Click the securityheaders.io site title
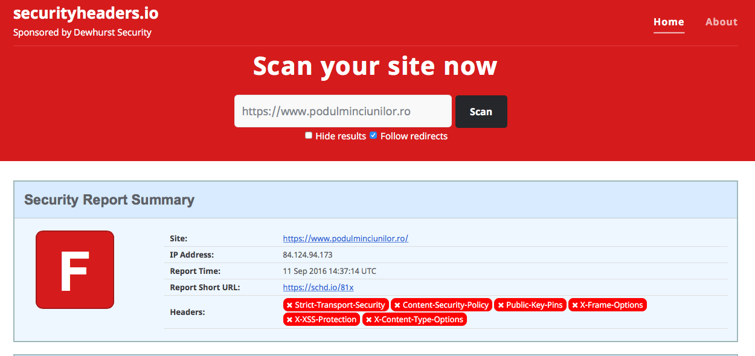The width and height of the screenshot is (755, 356). click(x=86, y=13)
